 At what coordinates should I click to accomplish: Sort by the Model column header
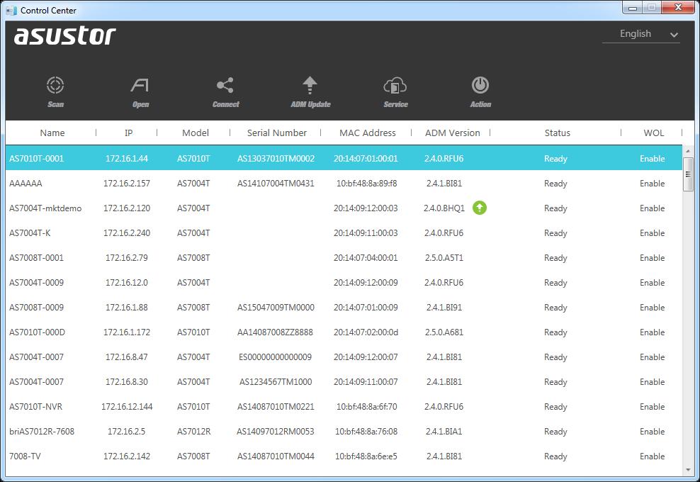click(196, 133)
